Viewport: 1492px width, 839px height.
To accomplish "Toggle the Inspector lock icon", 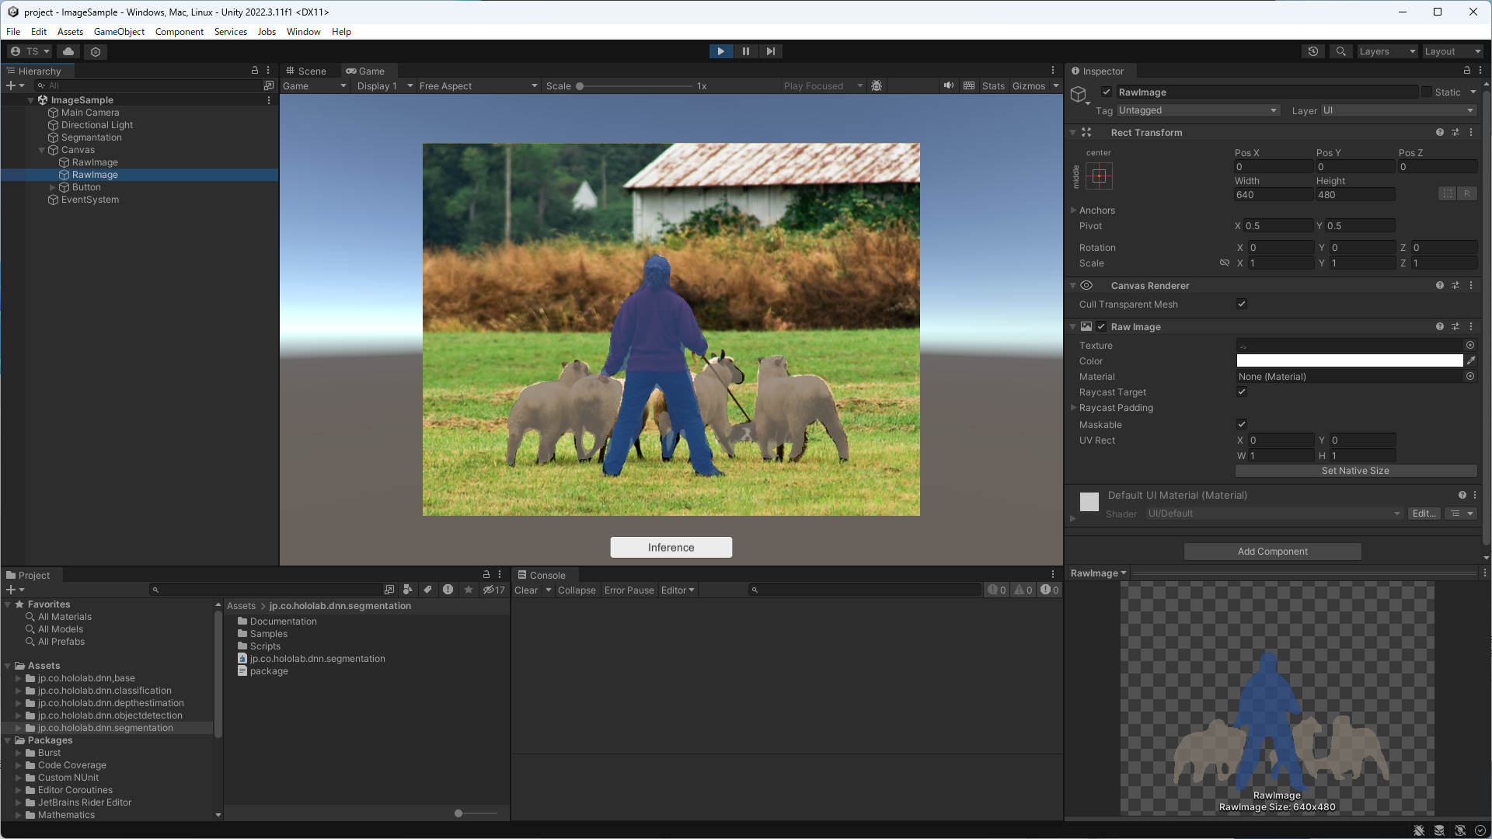I will 1467,71.
